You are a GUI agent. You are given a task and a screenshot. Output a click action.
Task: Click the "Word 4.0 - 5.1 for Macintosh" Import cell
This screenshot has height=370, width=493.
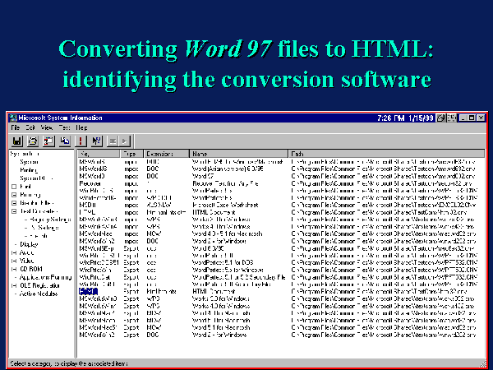point(227,234)
